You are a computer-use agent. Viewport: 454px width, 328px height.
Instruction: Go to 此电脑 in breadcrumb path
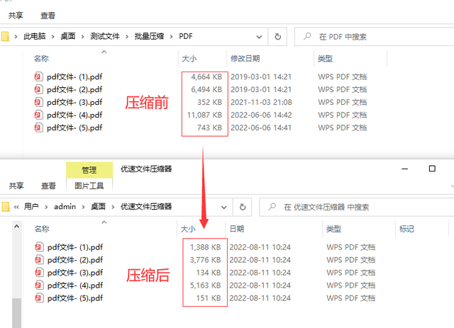tap(35, 36)
